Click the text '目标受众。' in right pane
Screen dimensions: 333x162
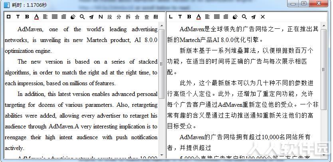pos(182,126)
